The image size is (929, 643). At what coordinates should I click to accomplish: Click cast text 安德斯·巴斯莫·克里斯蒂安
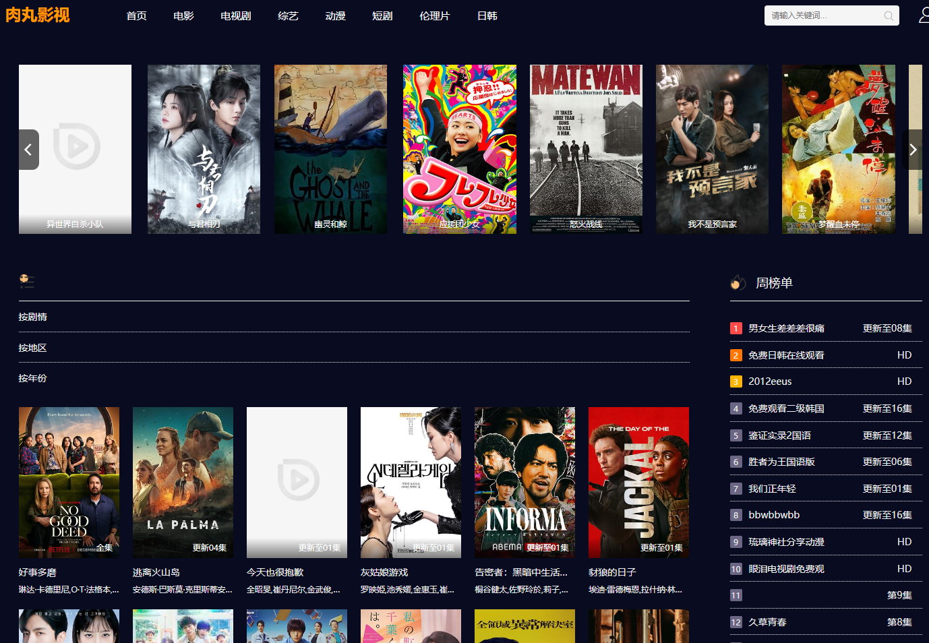pos(183,590)
